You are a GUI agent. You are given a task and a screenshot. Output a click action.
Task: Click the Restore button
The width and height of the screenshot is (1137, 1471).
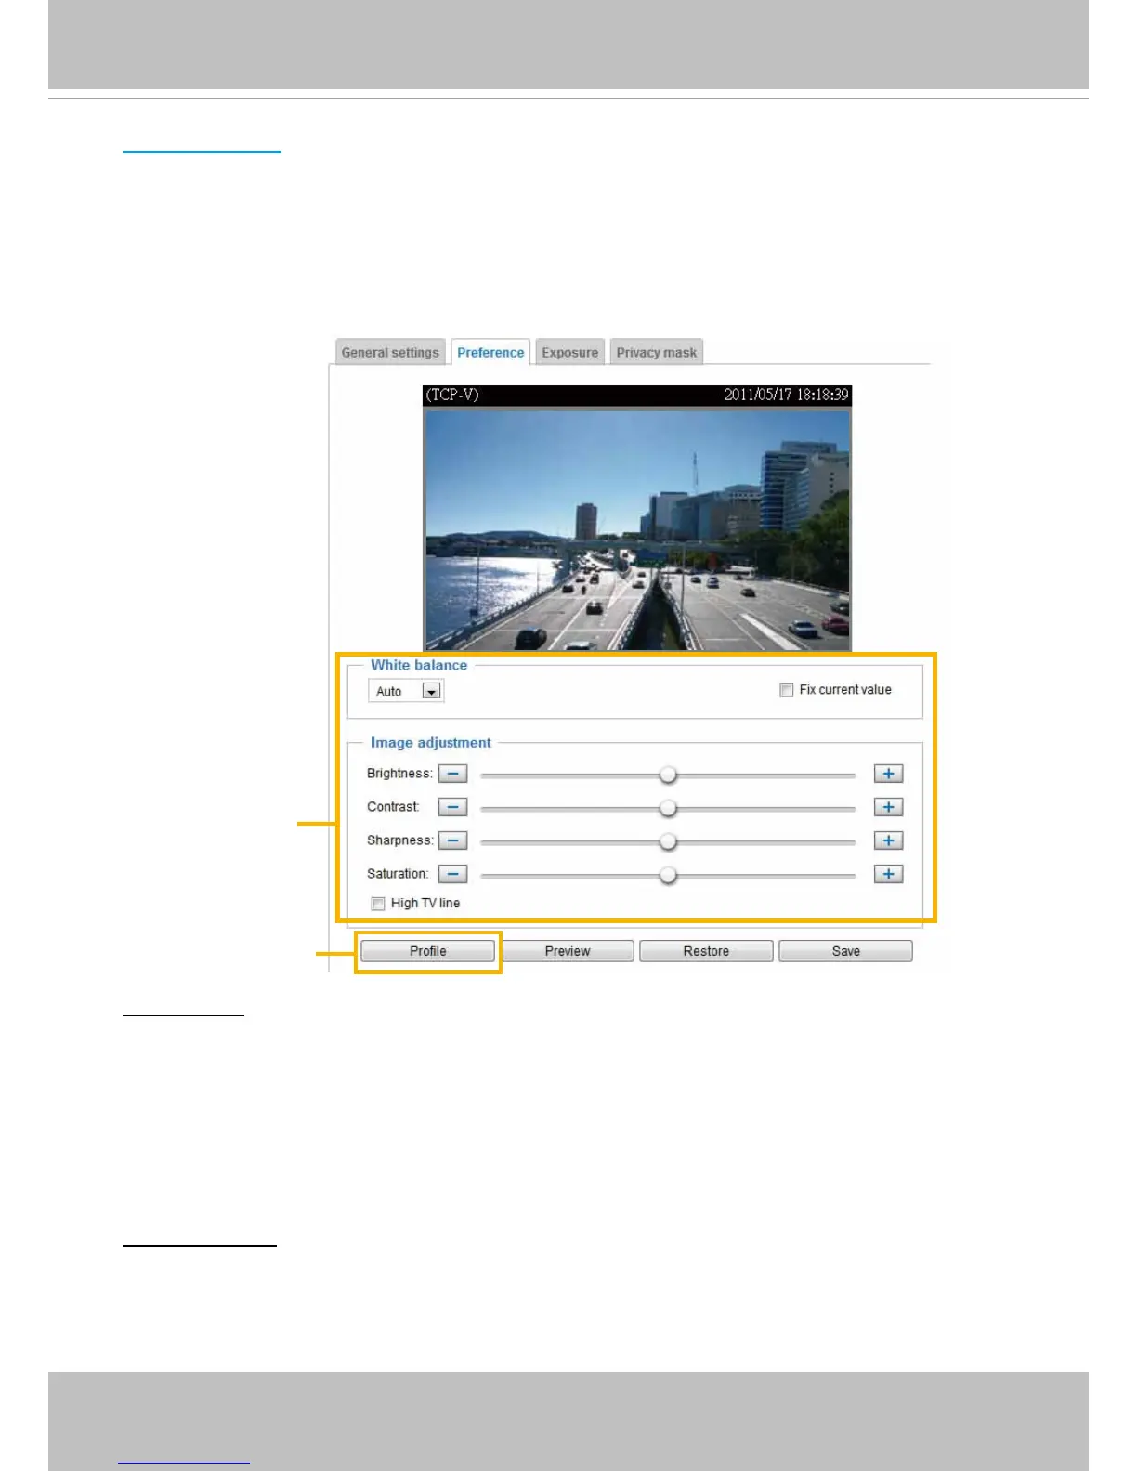pos(706,951)
